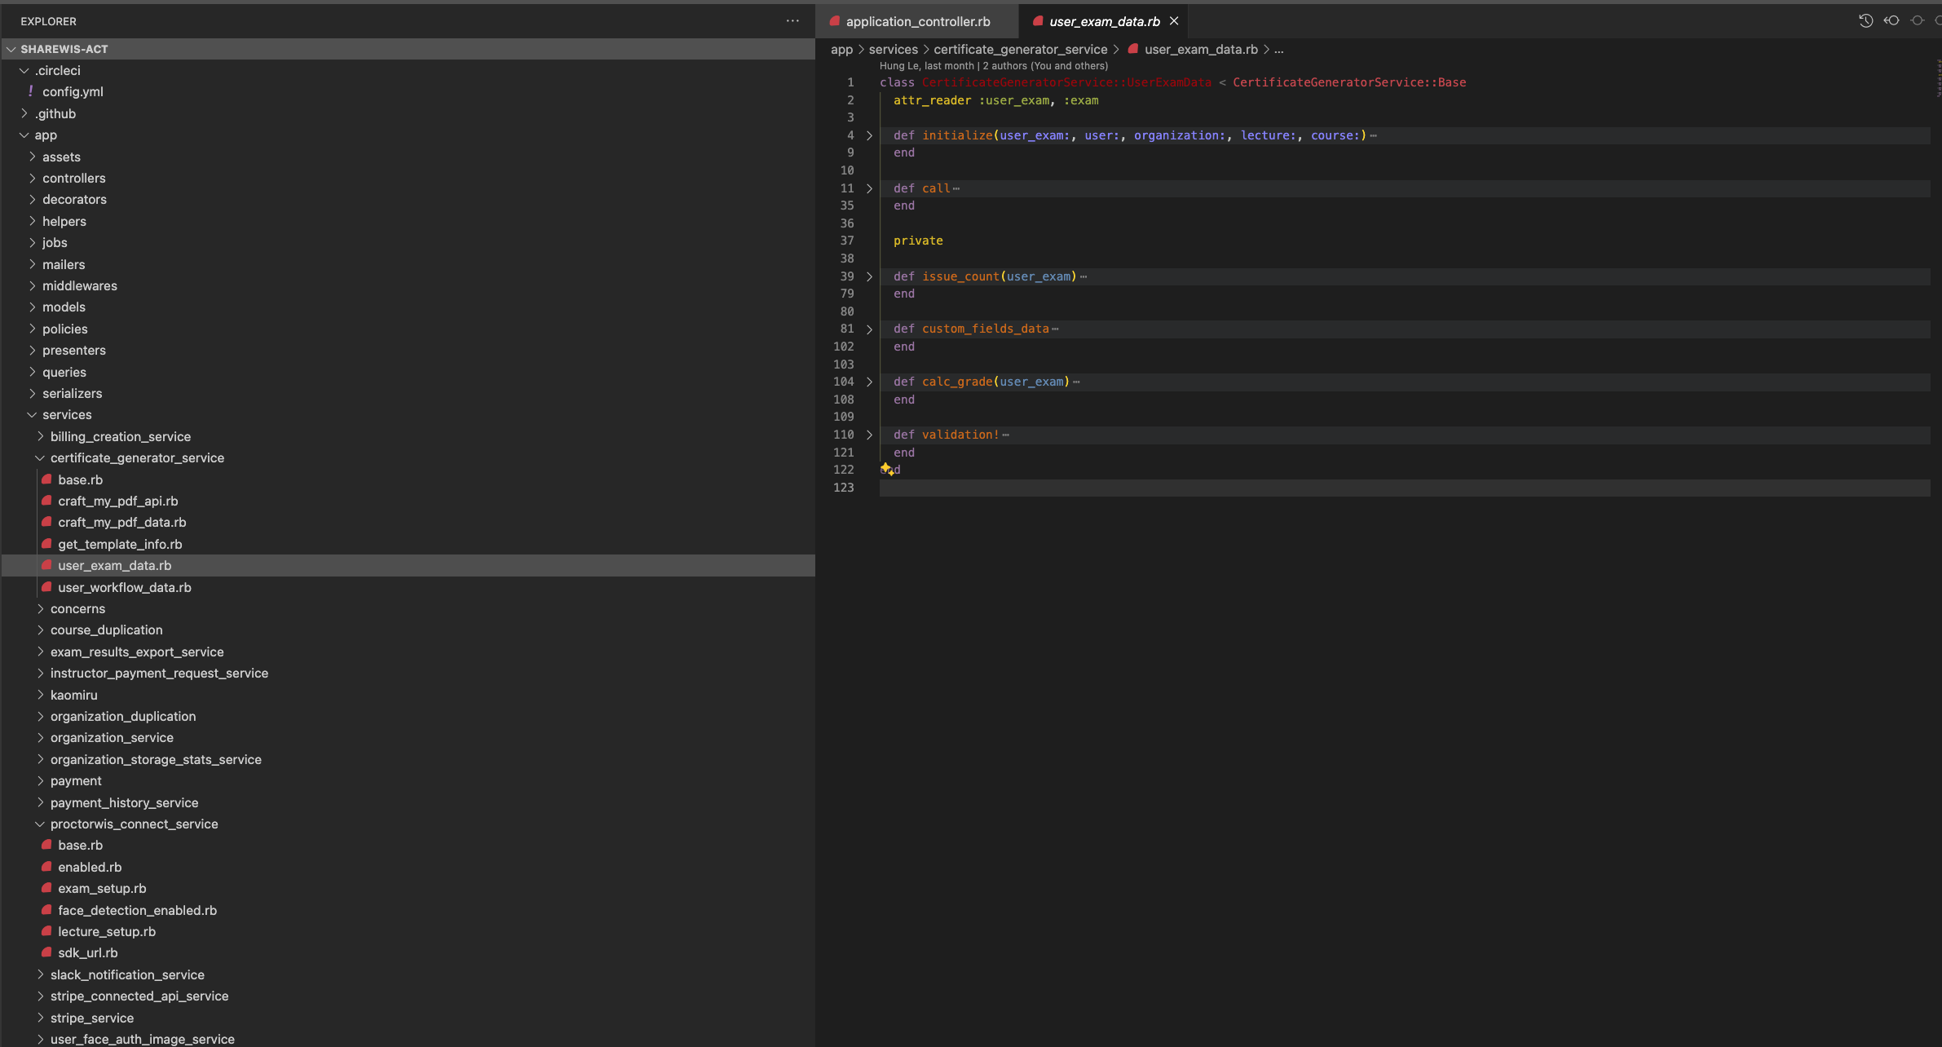The width and height of the screenshot is (1942, 1047).
Task: Collapse the certificate_generator_service folder
Action: [x=408, y=457]
